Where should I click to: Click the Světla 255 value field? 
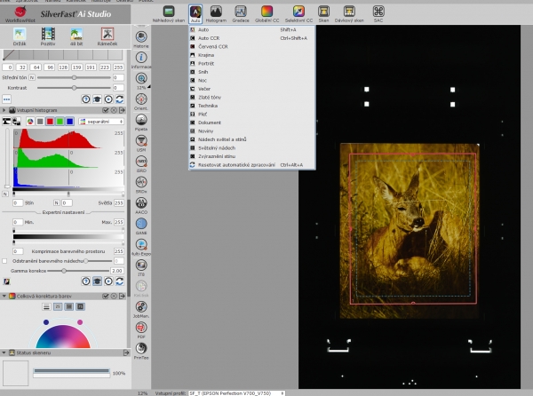[119, 202]
